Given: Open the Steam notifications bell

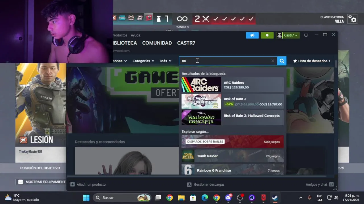Looking at the screenshot, I should tap(267, 35).
